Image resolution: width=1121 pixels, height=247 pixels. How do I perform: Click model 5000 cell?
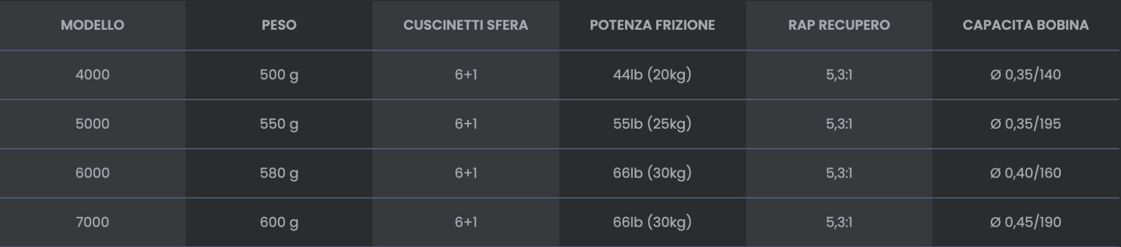point(92,123)
